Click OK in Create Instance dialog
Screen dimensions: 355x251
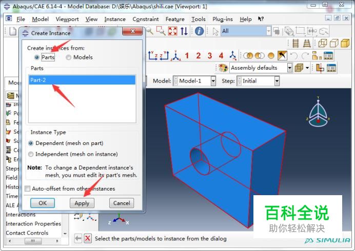coord(43,203)
